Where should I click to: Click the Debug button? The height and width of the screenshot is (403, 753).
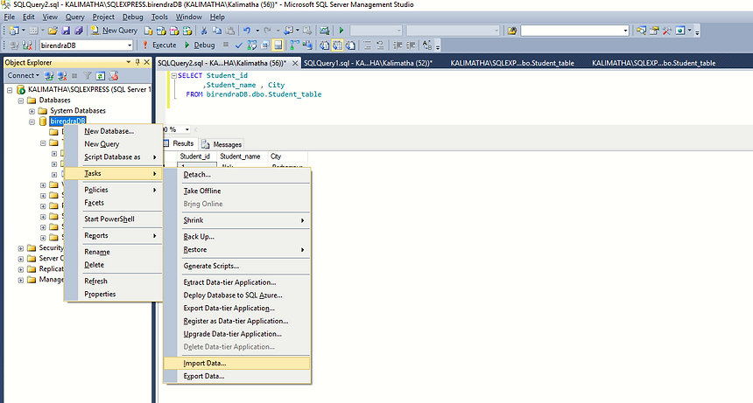pyautogui.click(x=200, y=45)
